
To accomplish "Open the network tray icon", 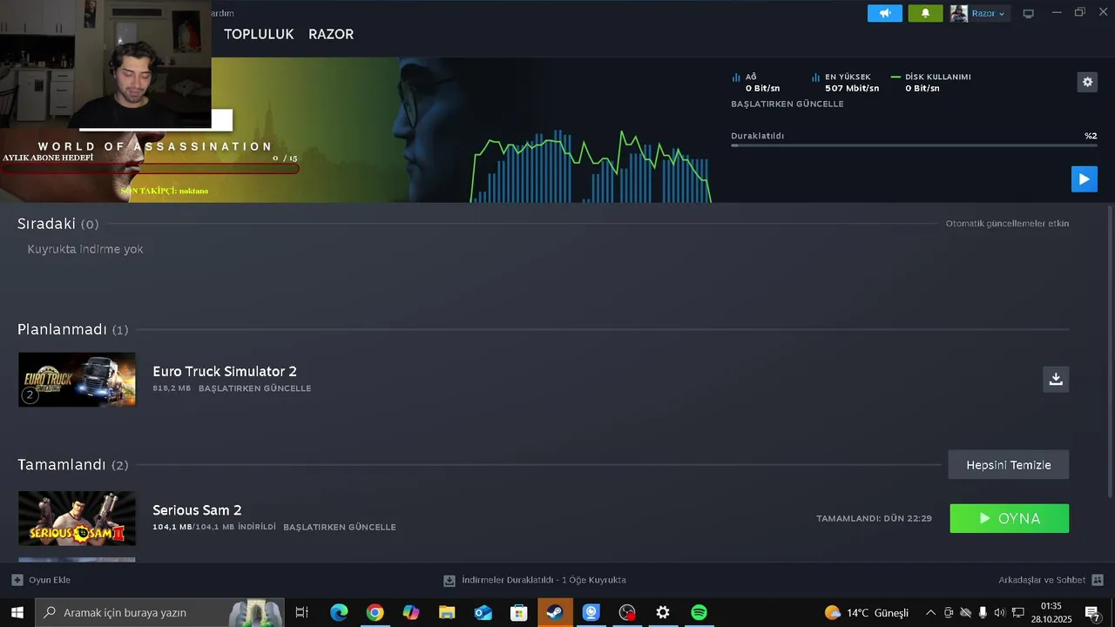I will point(1017,612).
